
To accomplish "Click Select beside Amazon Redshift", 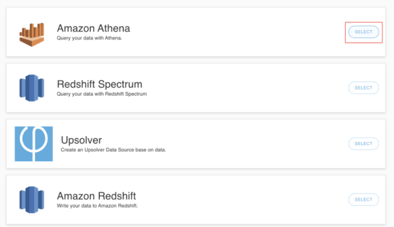I will click(364, 200).
